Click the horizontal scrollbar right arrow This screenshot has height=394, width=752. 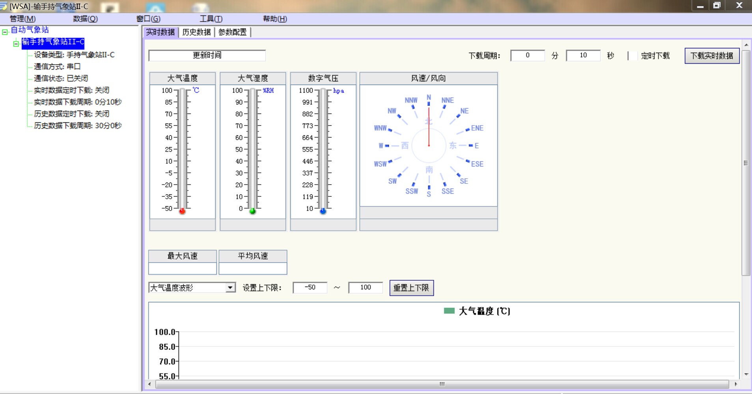point(735,384)
